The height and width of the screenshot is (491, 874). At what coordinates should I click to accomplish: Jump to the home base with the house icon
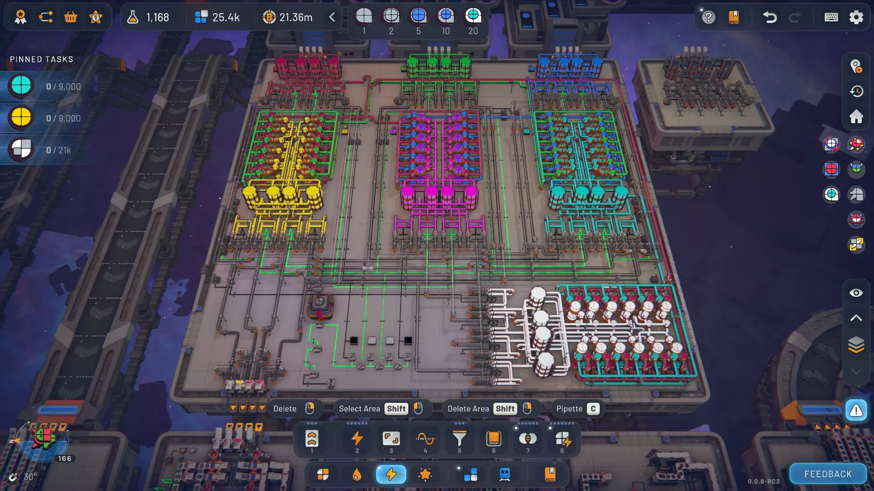(856, 116)
